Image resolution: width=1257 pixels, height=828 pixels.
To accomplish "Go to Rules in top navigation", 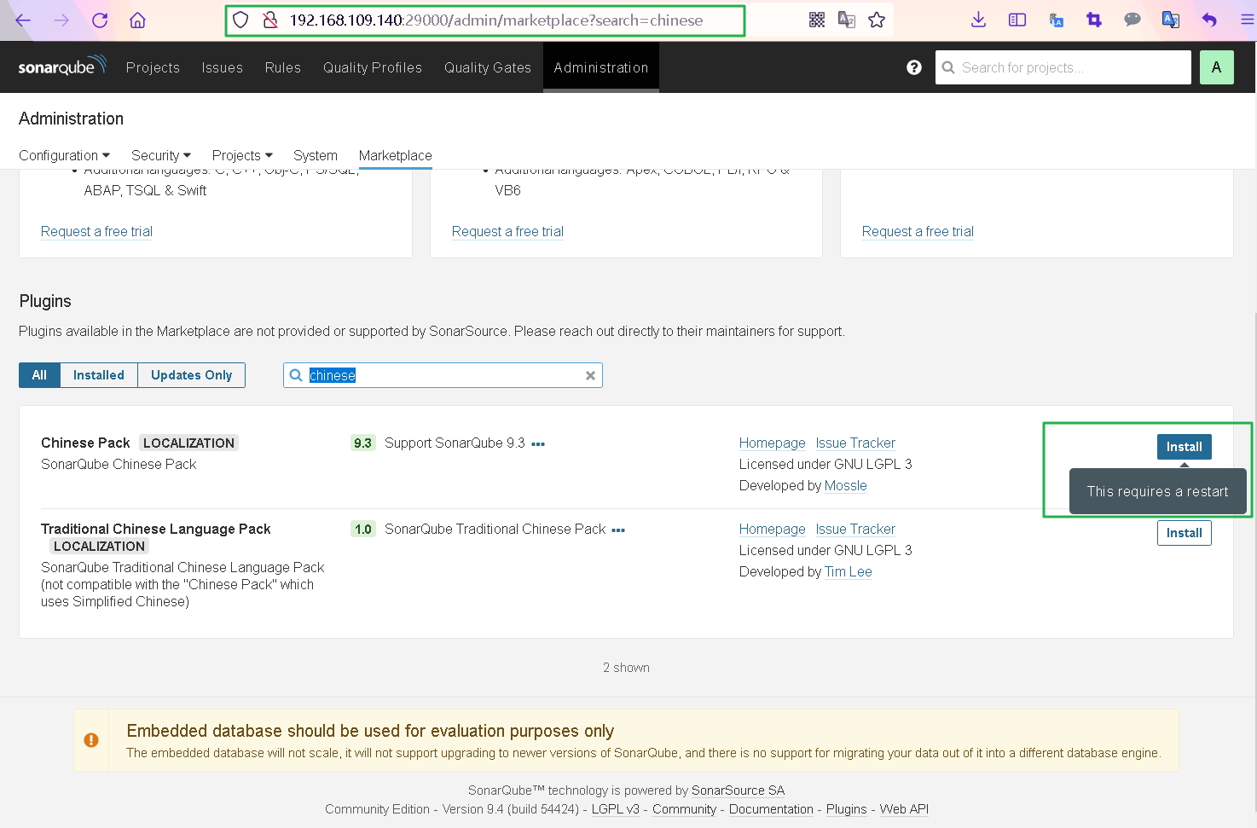I will pos(283,67).
